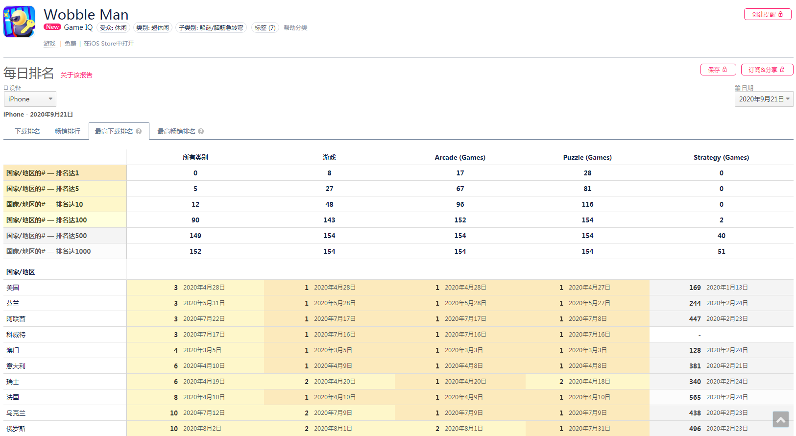Click the scroll-to-top arrow button
Image resolution: width=796 pixels, height=436 pixels.
(x=780, y=419)
